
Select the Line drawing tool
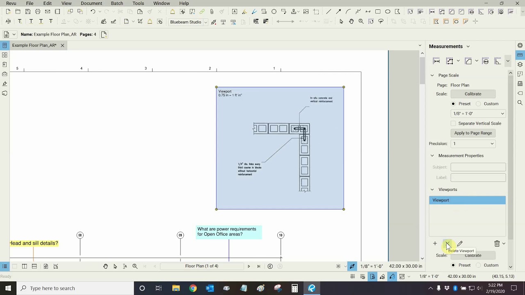click(x=329, y=11)
